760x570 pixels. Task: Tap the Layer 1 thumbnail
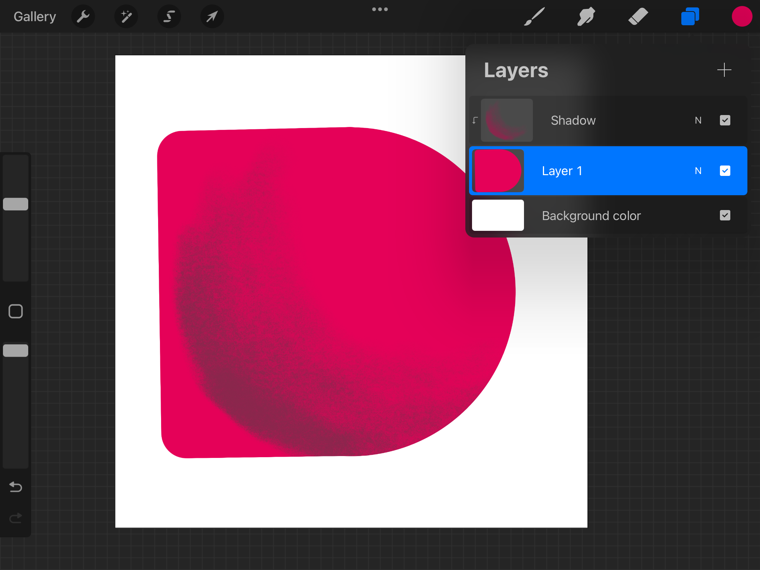pyautogui.click(x=498, y=170)
